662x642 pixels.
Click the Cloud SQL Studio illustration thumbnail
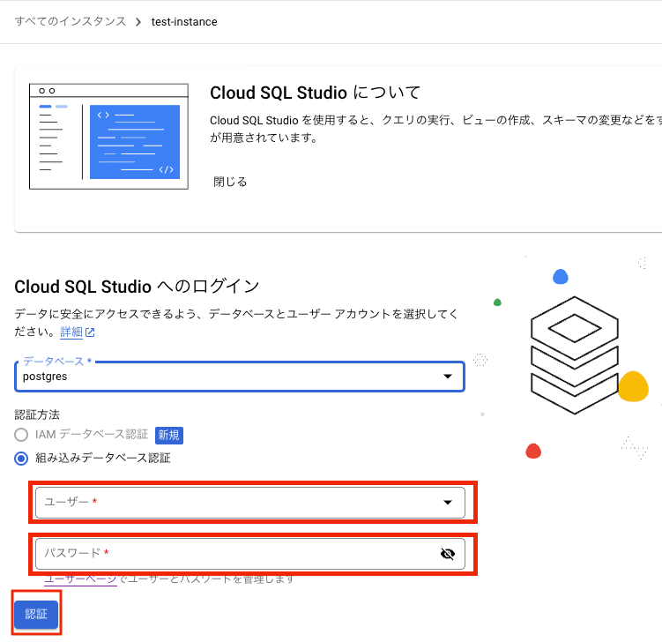[x=108, y=137]
